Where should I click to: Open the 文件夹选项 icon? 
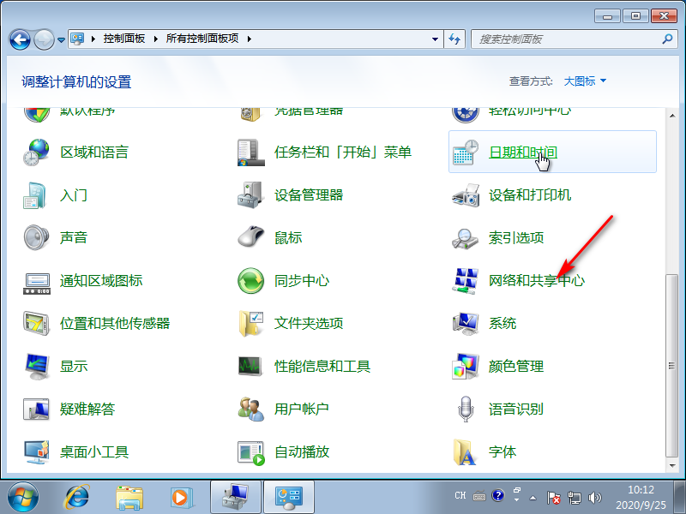(250, 324)
